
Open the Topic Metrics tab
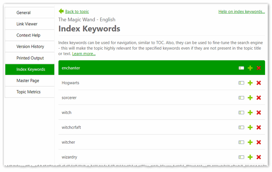[x=28, y=92]
